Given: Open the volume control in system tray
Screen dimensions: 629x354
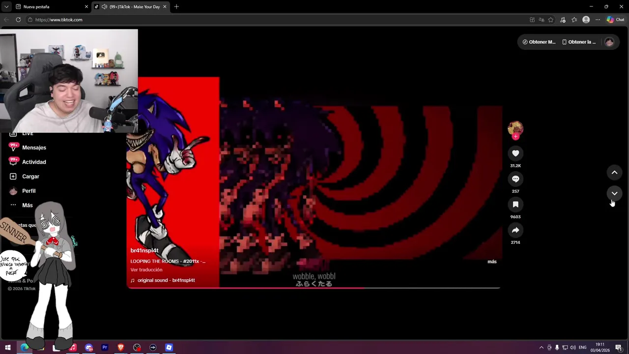Looking at the screenshot, I should tap(573, 348).
